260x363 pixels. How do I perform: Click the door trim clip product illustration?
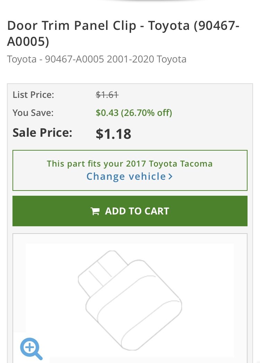pyautogui.click(x=130, y=300)
